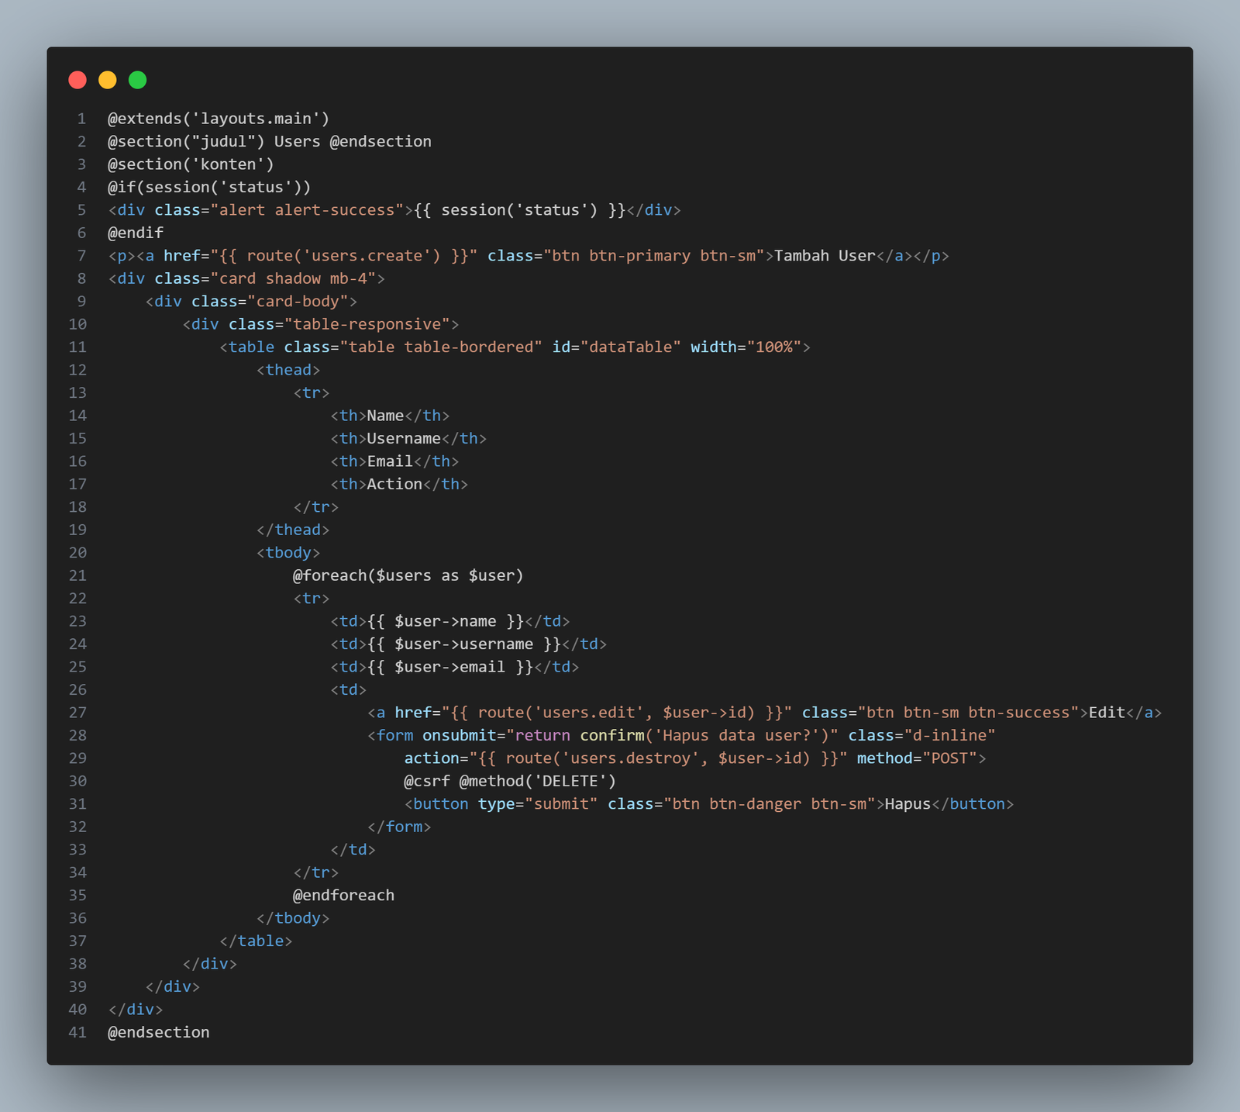Click the 'Tambah User' link text
Viewport: 1240px width, 1112px height.
825,256
